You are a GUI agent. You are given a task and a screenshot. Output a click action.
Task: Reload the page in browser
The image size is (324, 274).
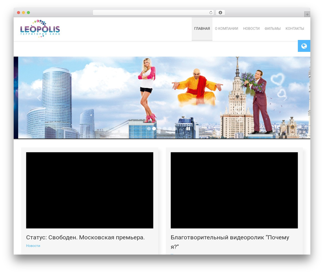(x=211, y=13)
